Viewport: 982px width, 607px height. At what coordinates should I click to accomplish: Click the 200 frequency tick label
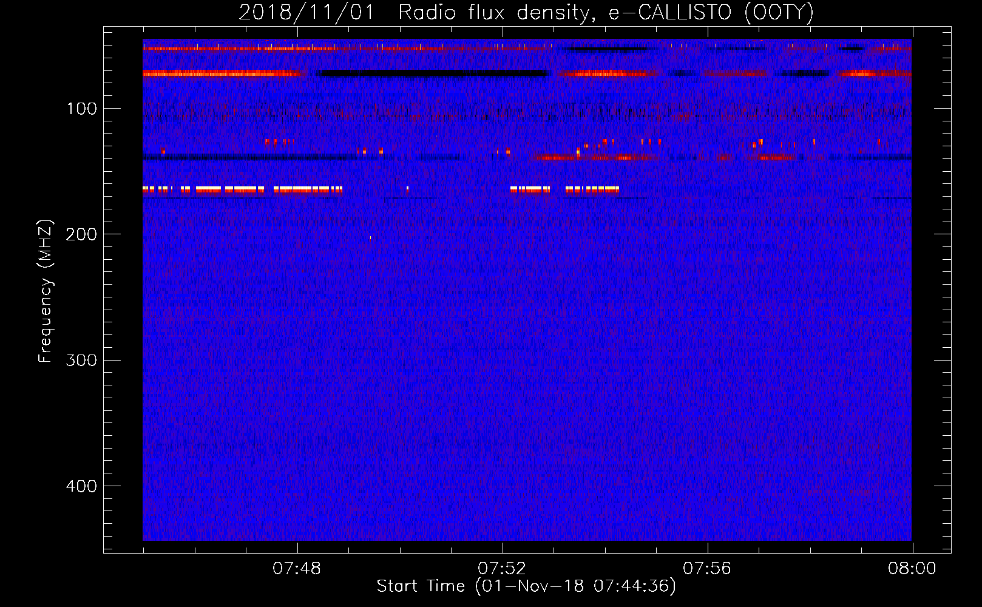82,234
